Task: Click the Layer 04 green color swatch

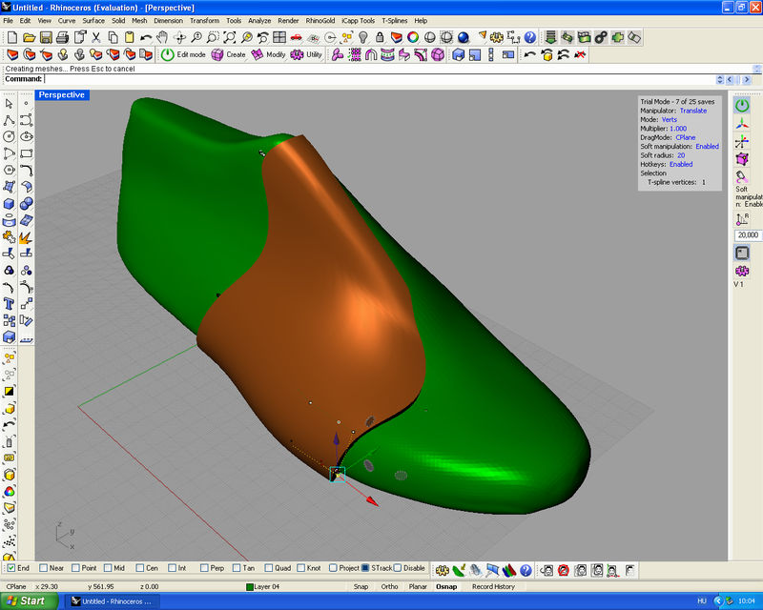Action: 250,586
